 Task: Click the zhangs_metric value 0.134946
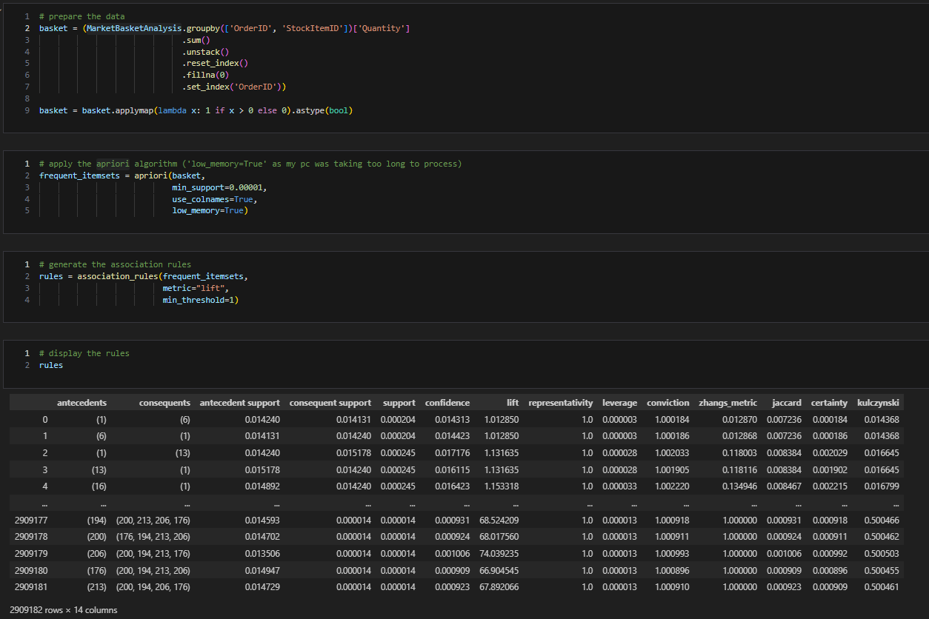coord(740,486)
